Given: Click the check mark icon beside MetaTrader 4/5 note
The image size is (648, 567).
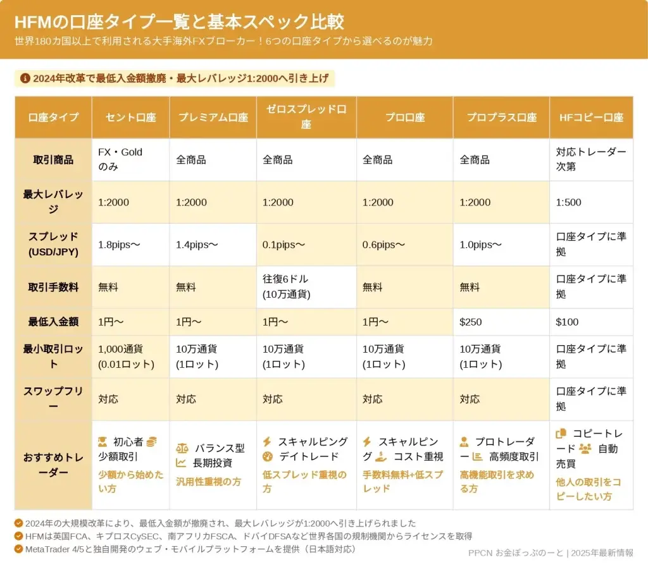Looking at the screenshot, I should pyautogui.click(x=19, y=549).
